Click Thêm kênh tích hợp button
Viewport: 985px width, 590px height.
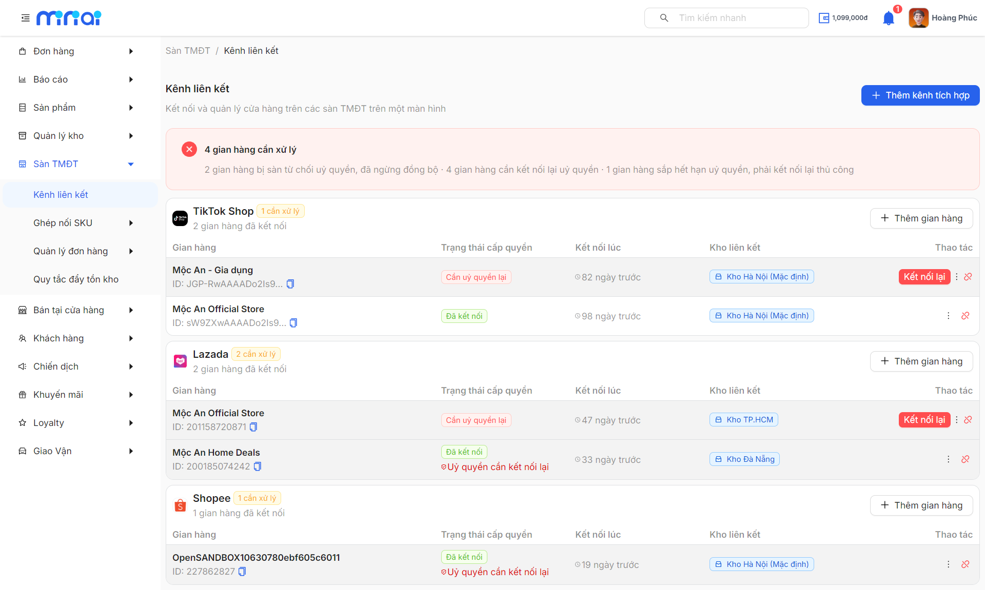(920, 95)
